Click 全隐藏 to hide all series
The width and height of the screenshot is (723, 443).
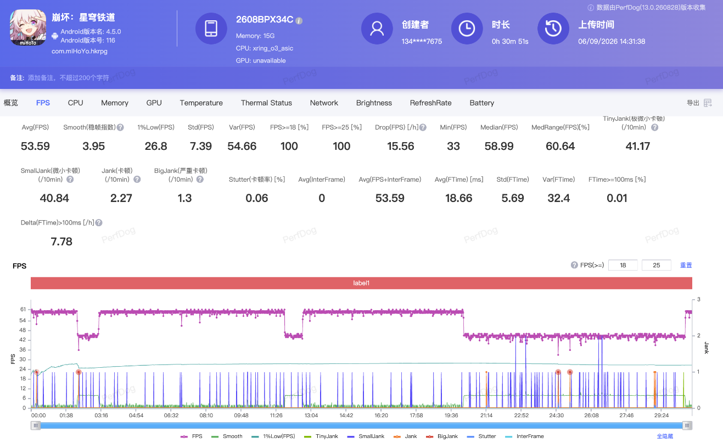point(665,436)
